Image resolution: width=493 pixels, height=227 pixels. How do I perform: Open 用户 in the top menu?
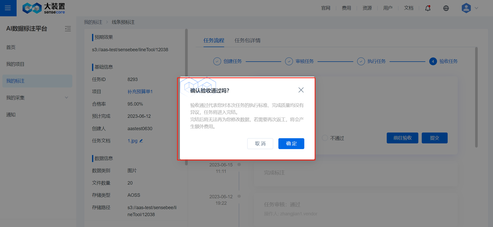click(388, 8)
